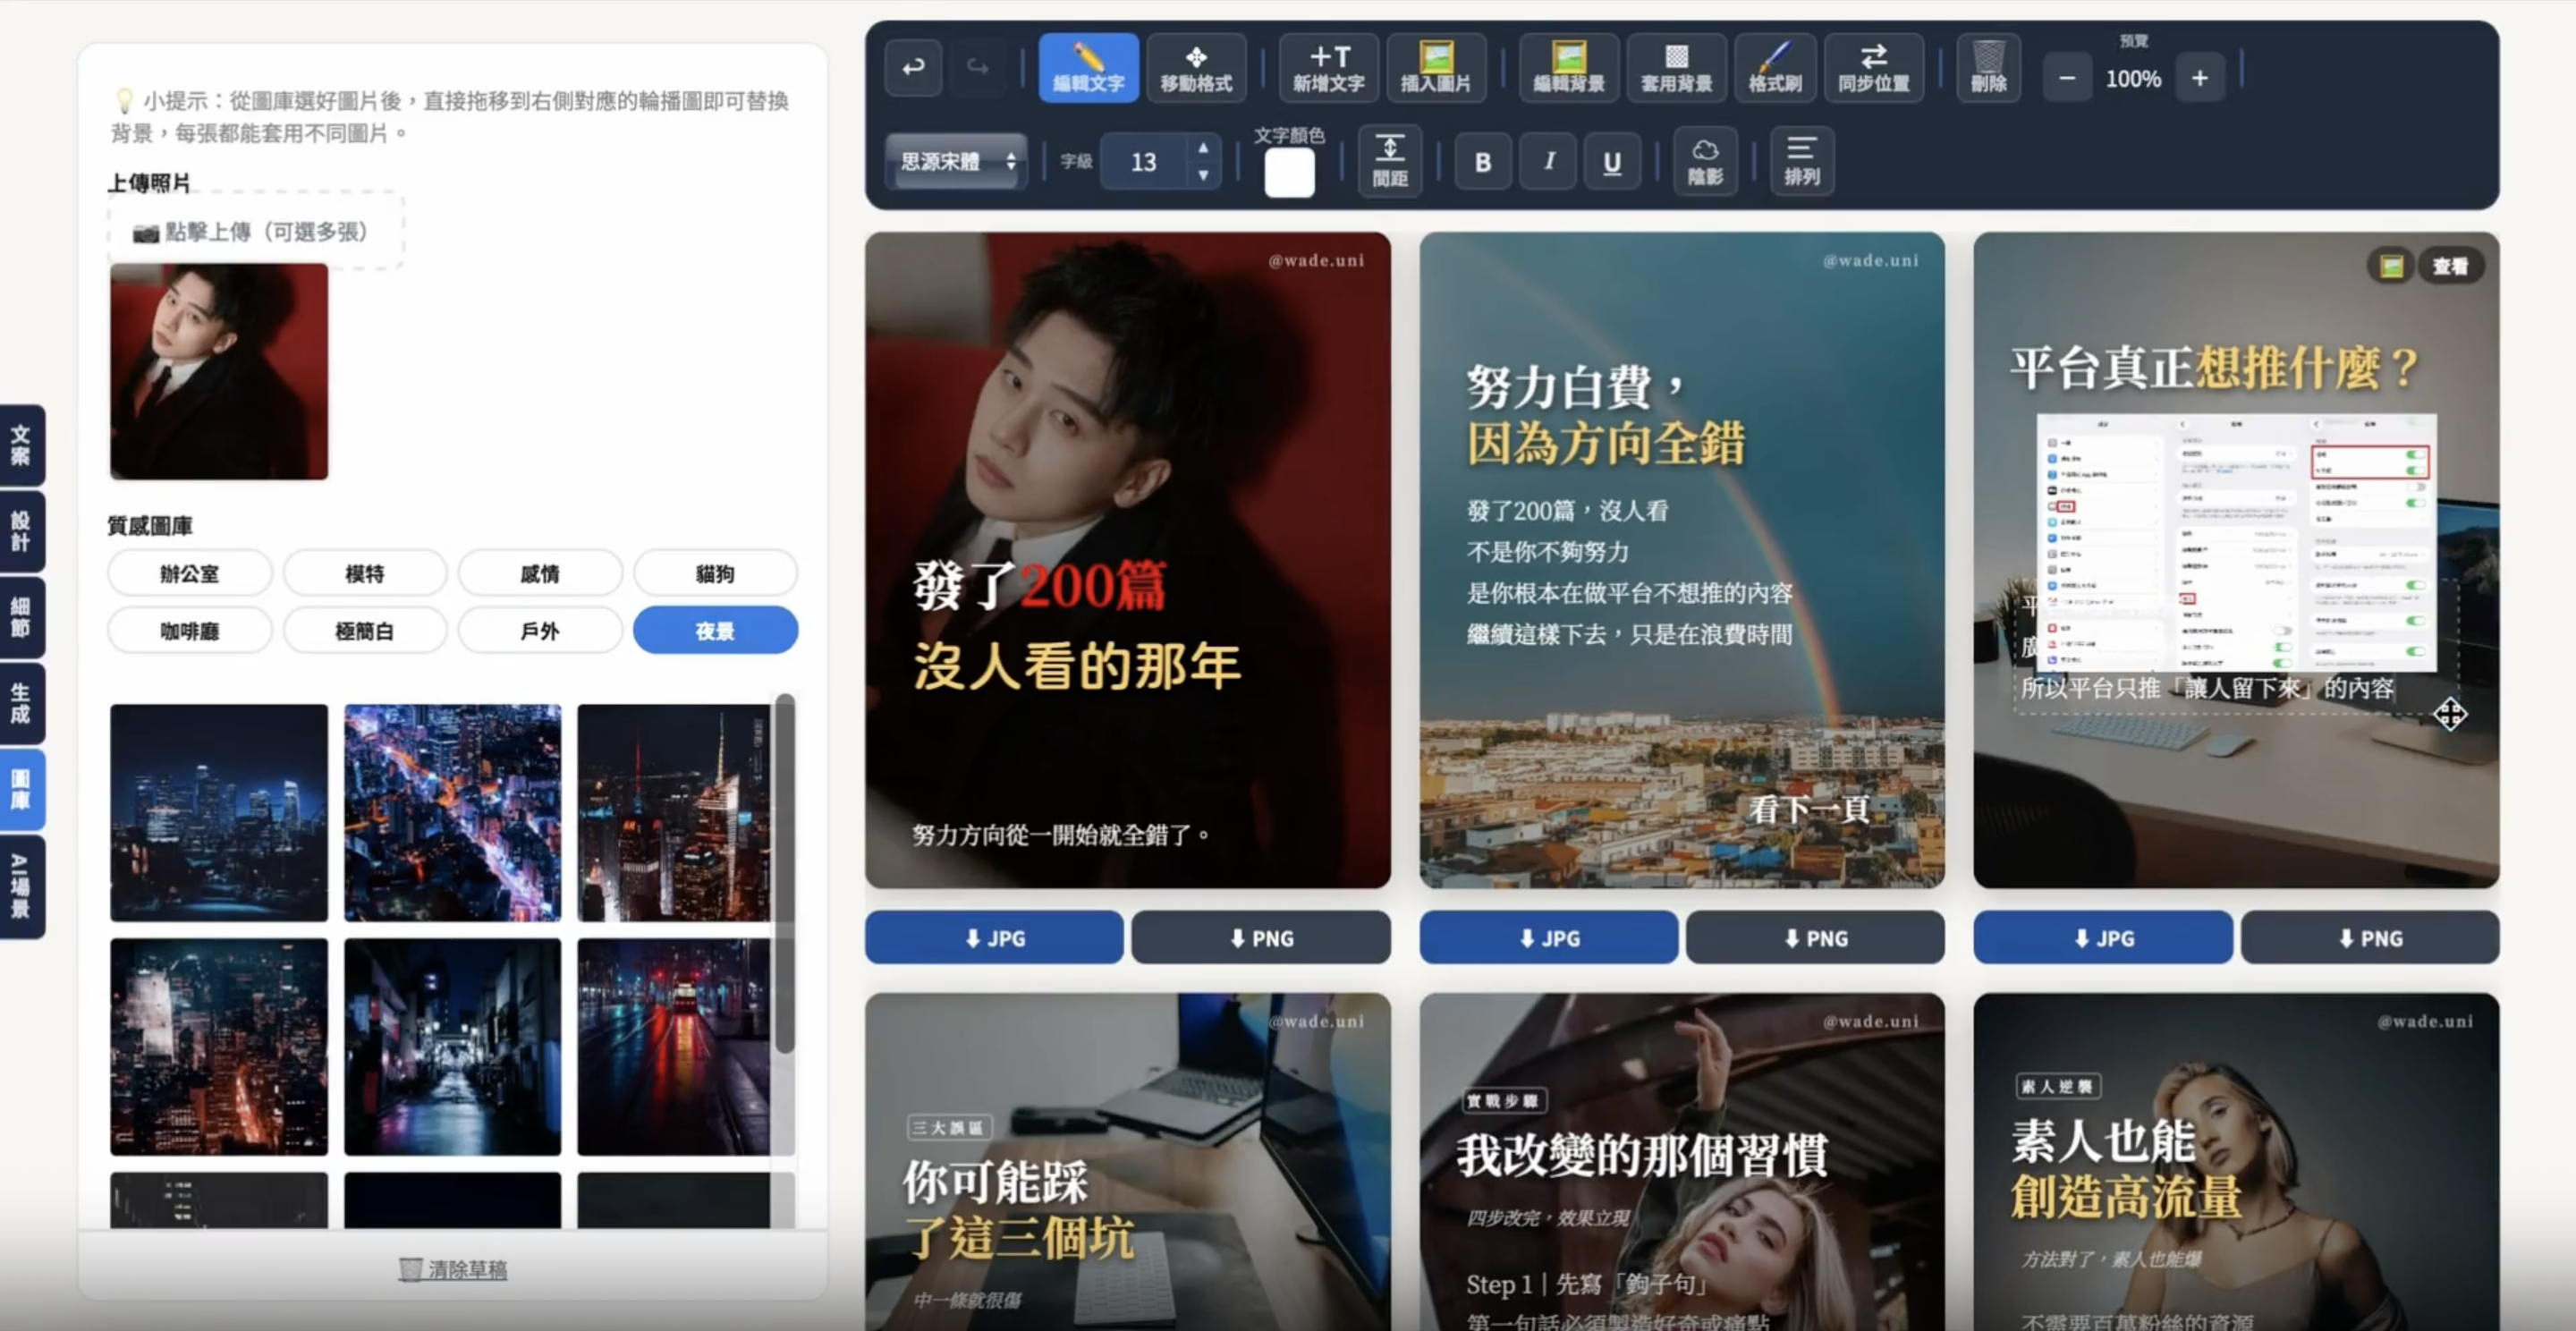Screen dimensions: 2576x1331
Task: Toggle underline formatting
Action: point(1612,162)
